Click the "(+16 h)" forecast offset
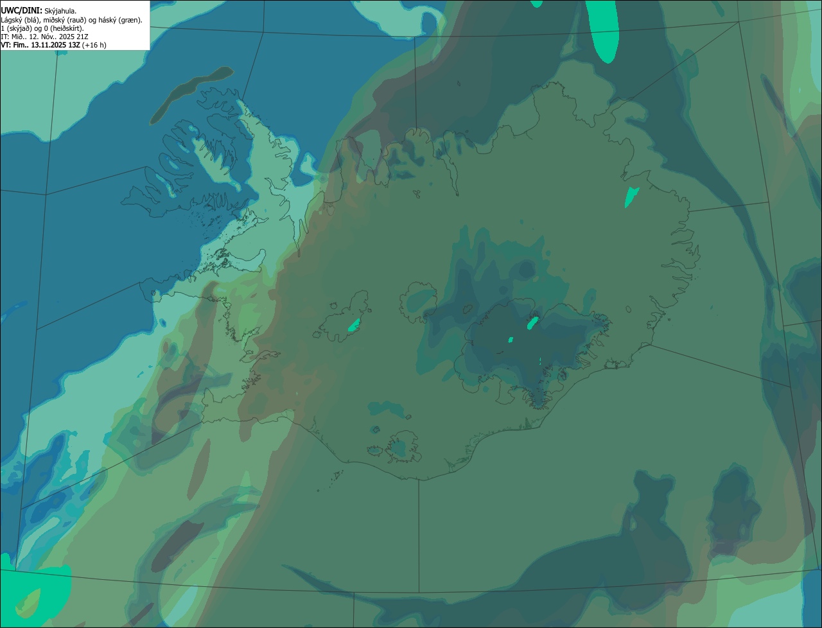The image size is (822, 628). [94, 45]
